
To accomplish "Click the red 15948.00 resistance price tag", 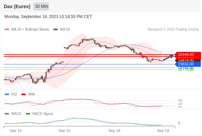I will (x=188, y=54).
